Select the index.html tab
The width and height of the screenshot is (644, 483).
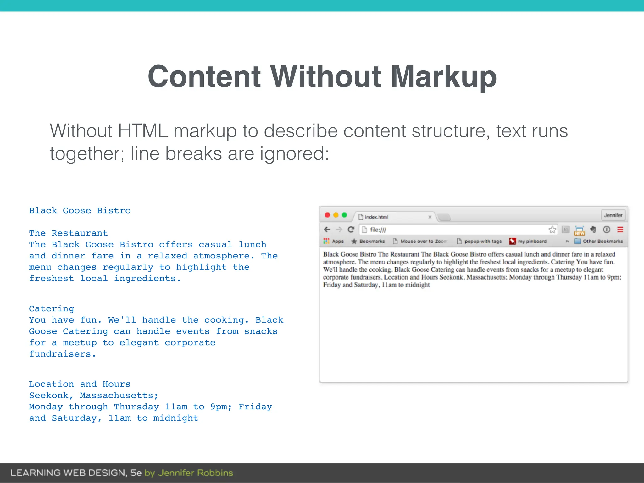click(394, 217)
